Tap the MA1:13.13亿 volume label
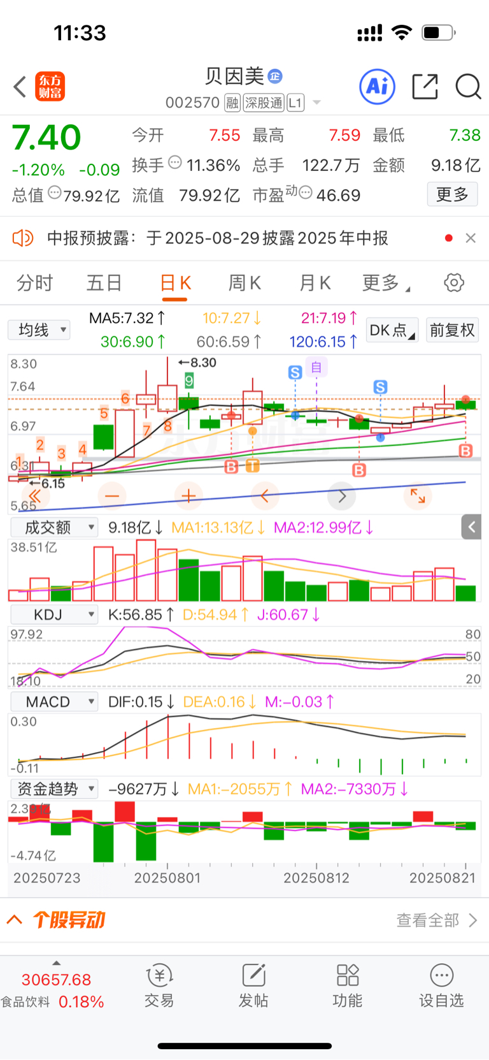 [x=218, y=527]
